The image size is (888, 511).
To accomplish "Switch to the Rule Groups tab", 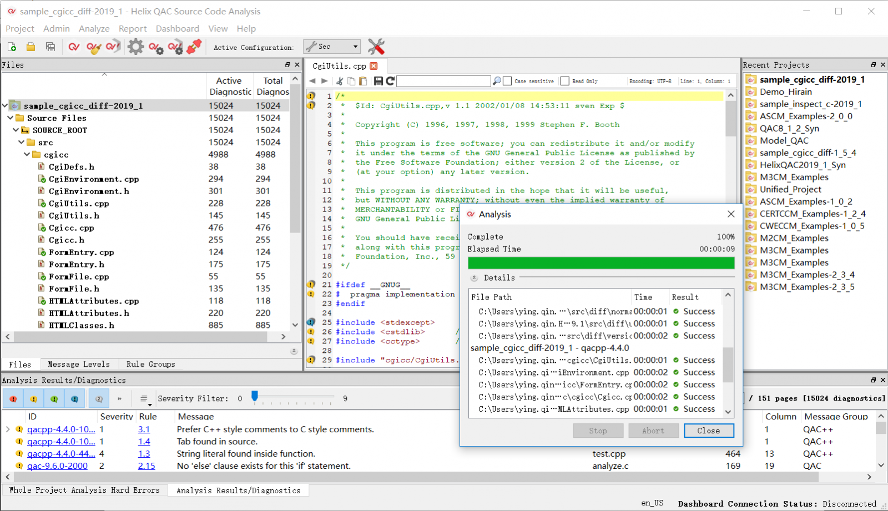I will [150, 365].
